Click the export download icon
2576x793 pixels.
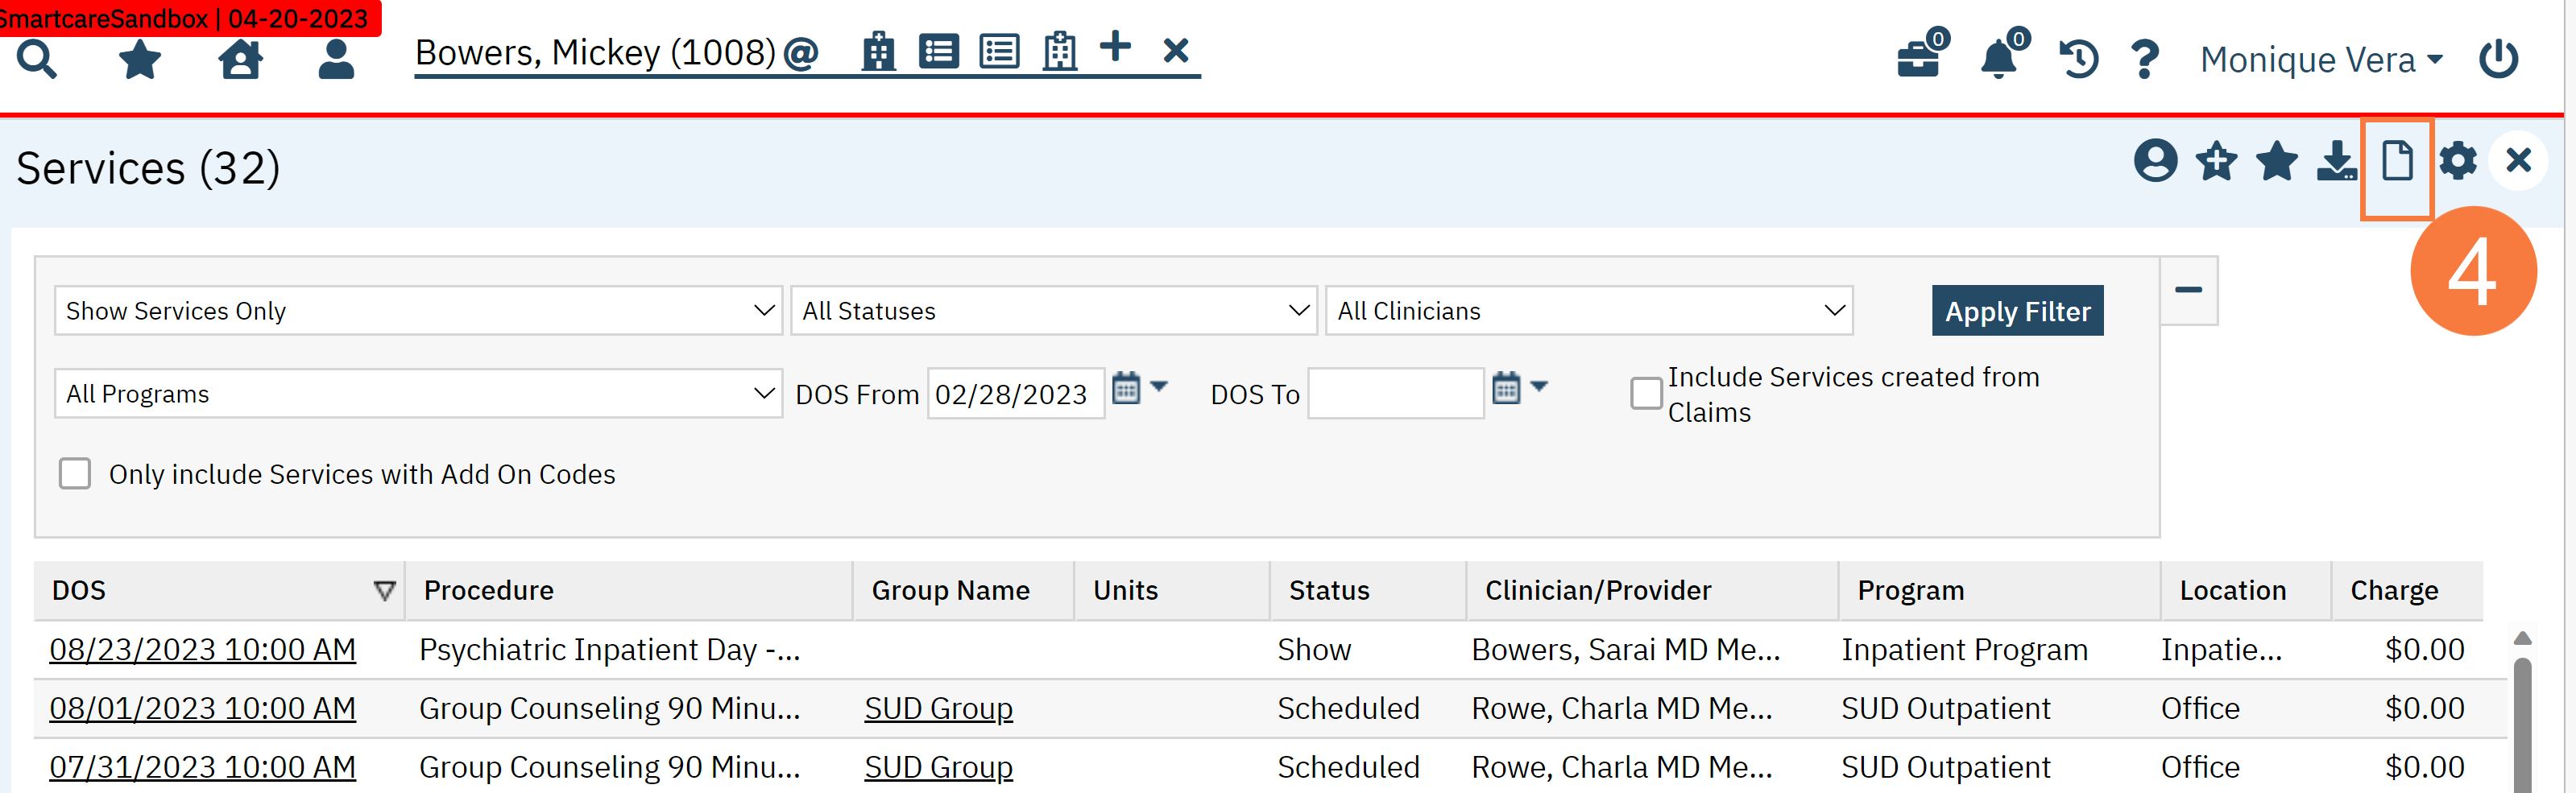pos(2336,161)
